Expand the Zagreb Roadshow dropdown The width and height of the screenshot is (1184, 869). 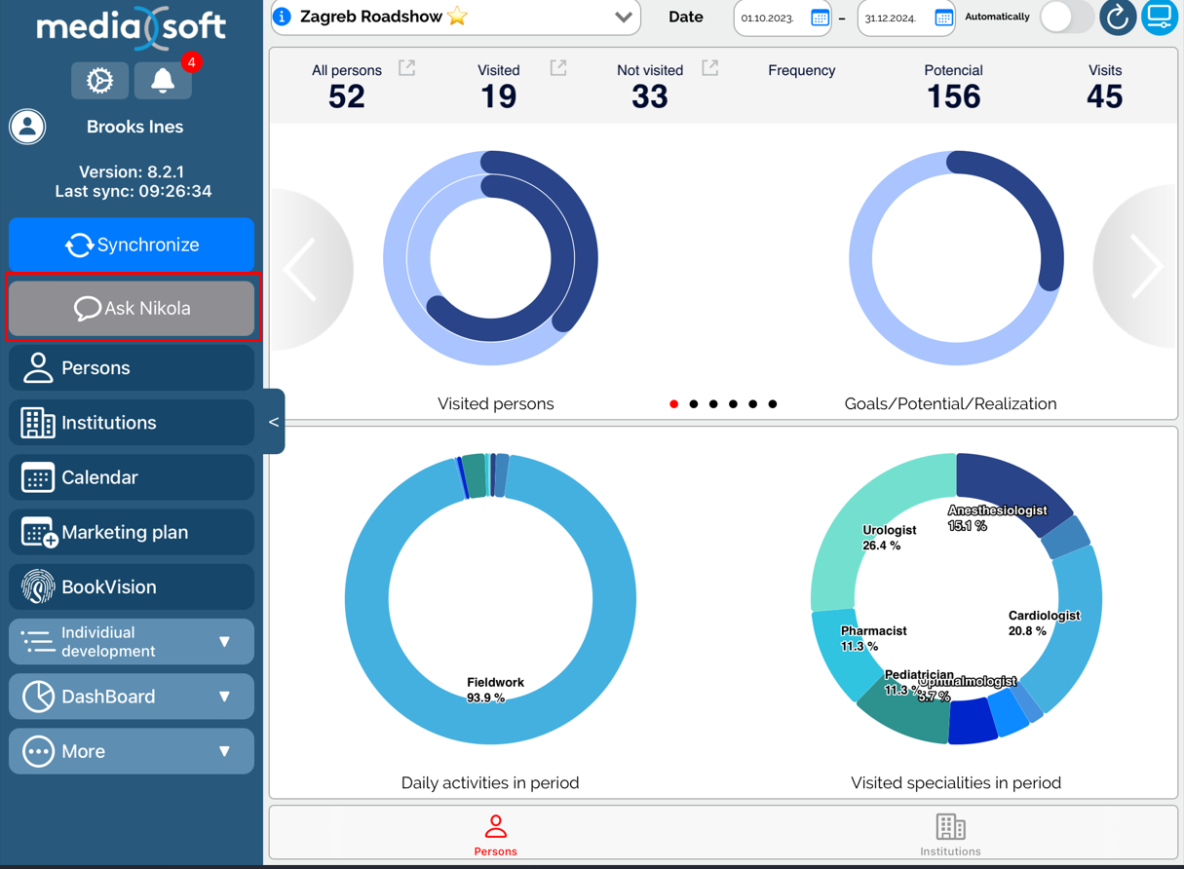[x=624, y=18]
